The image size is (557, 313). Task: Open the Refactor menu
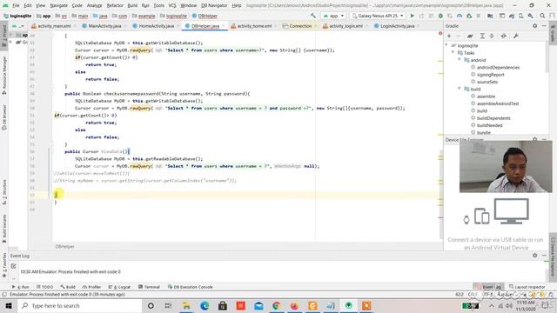pos(115,5)
